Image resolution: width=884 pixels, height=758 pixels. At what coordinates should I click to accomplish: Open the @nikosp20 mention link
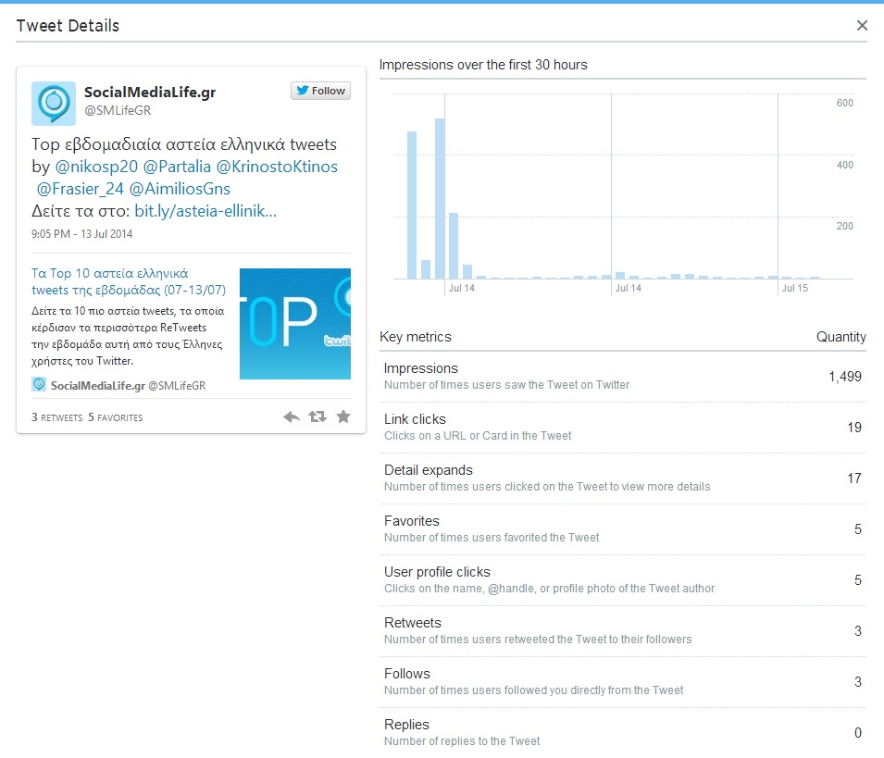96,167
